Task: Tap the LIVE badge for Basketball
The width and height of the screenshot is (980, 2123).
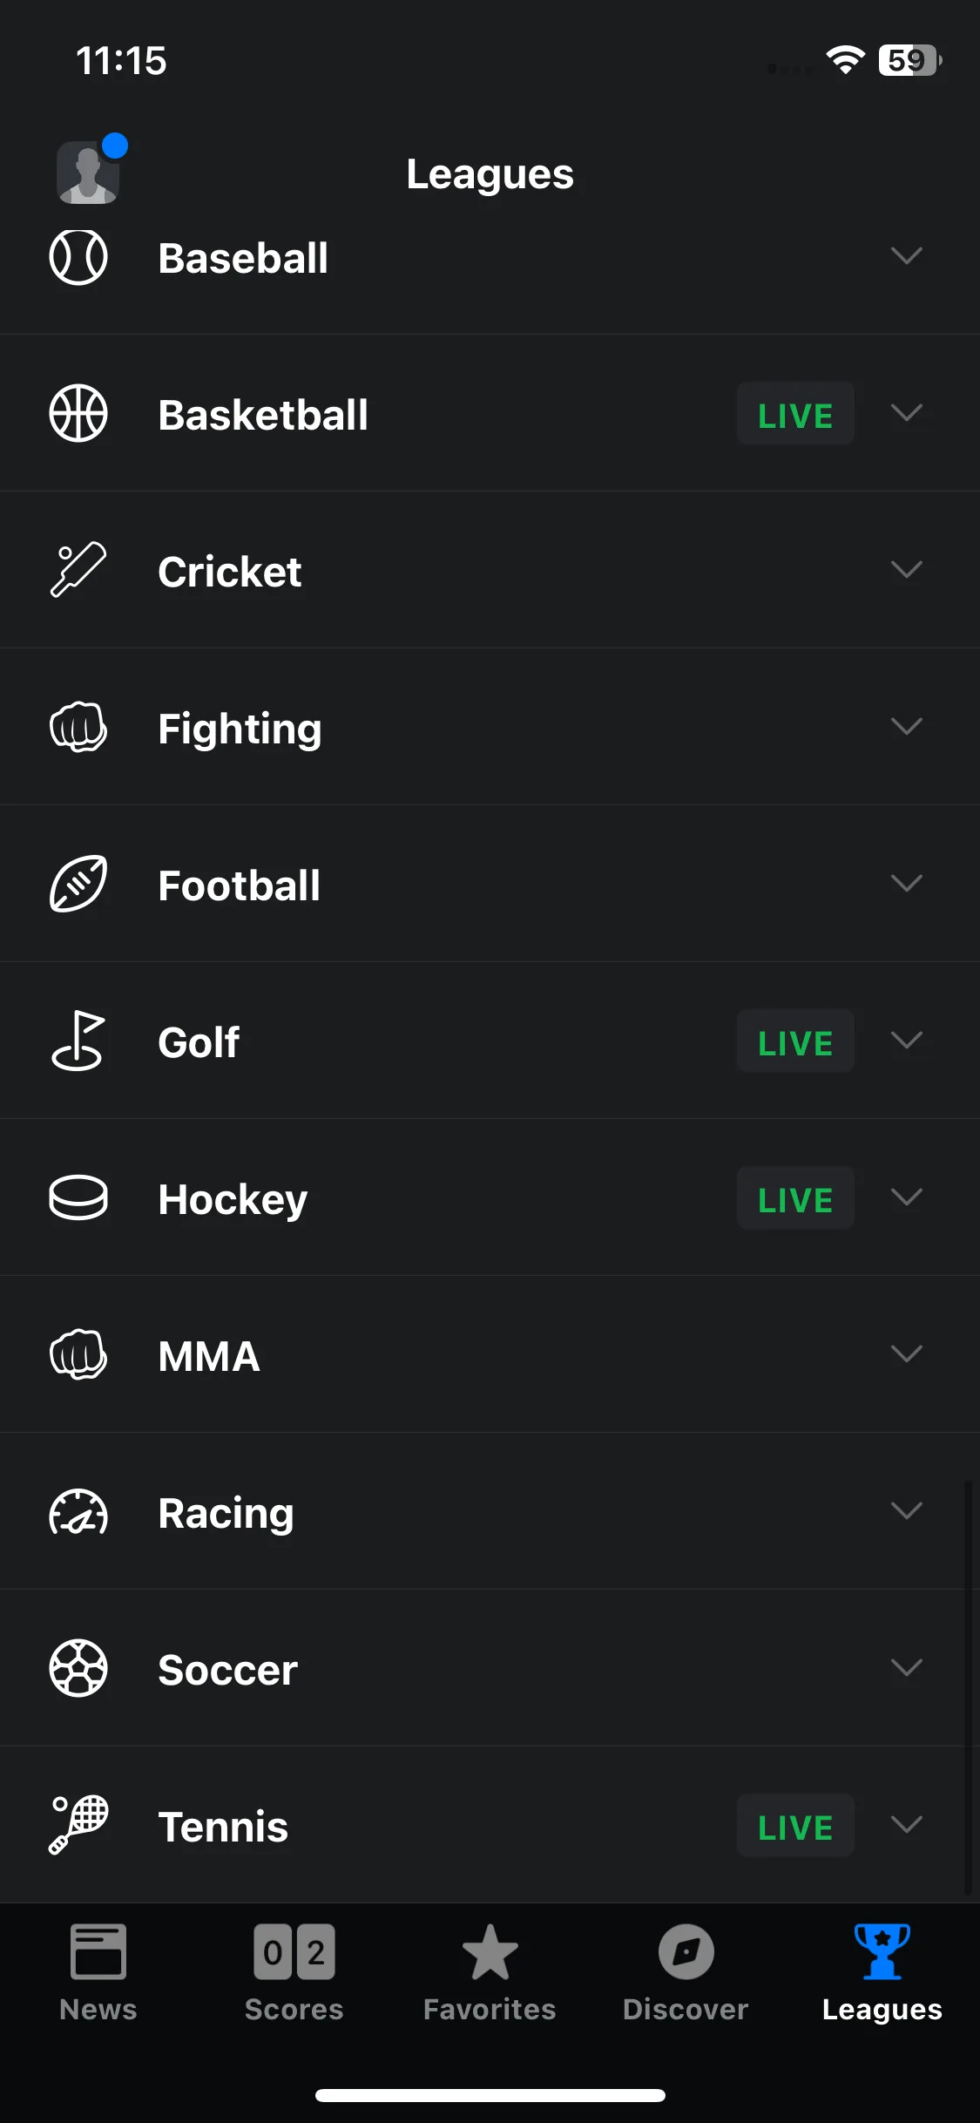Action: [x=795, y=414]
